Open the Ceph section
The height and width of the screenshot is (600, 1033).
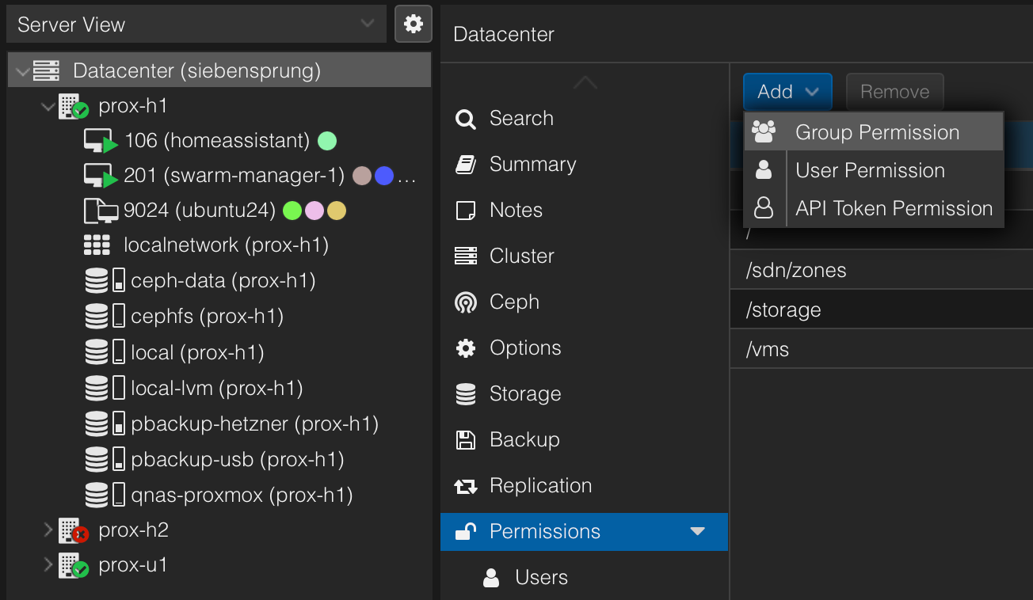584,302
